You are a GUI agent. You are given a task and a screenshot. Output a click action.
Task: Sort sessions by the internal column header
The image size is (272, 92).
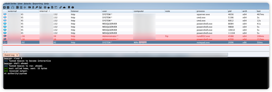click(x=54, y=11)
